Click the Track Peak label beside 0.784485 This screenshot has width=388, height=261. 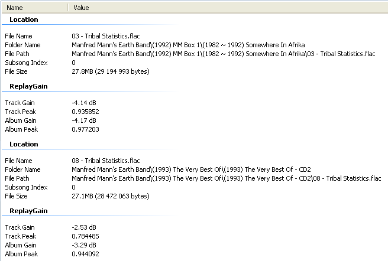[x=21, y=236]
